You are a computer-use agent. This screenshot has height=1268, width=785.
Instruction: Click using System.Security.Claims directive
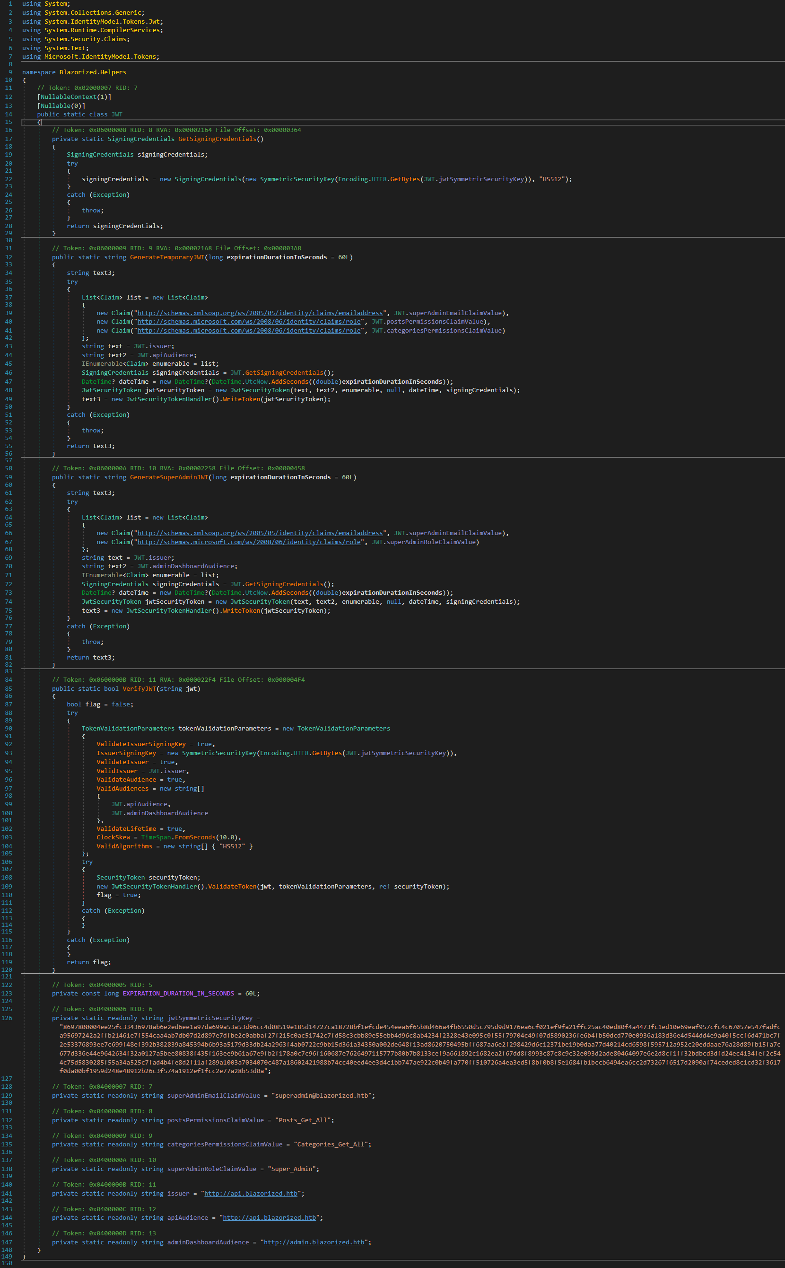click(76, 39)
